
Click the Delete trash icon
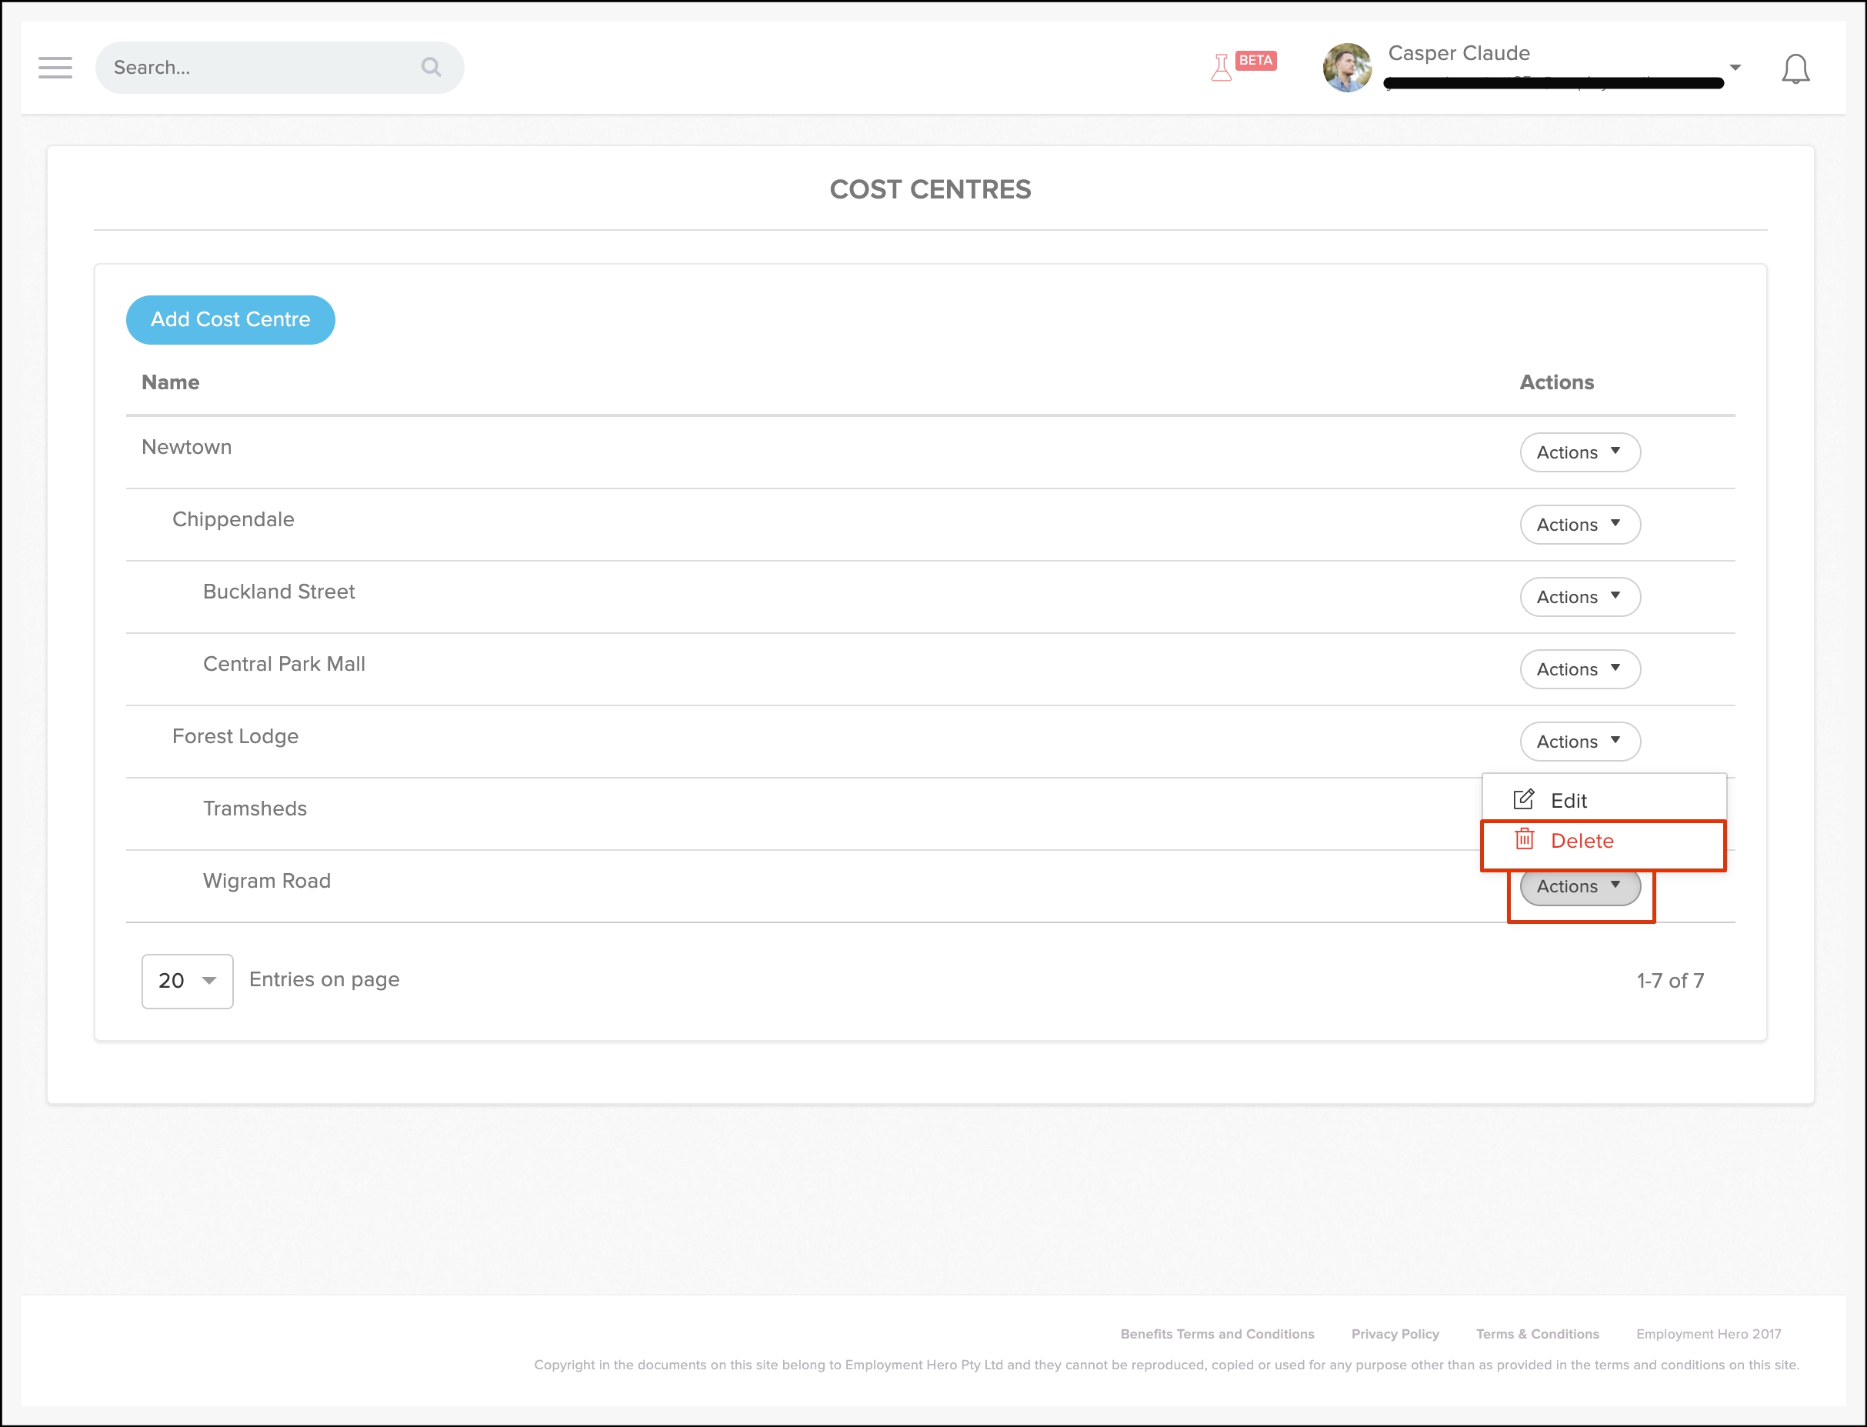pyautogui.click(x=1525, y=840)
